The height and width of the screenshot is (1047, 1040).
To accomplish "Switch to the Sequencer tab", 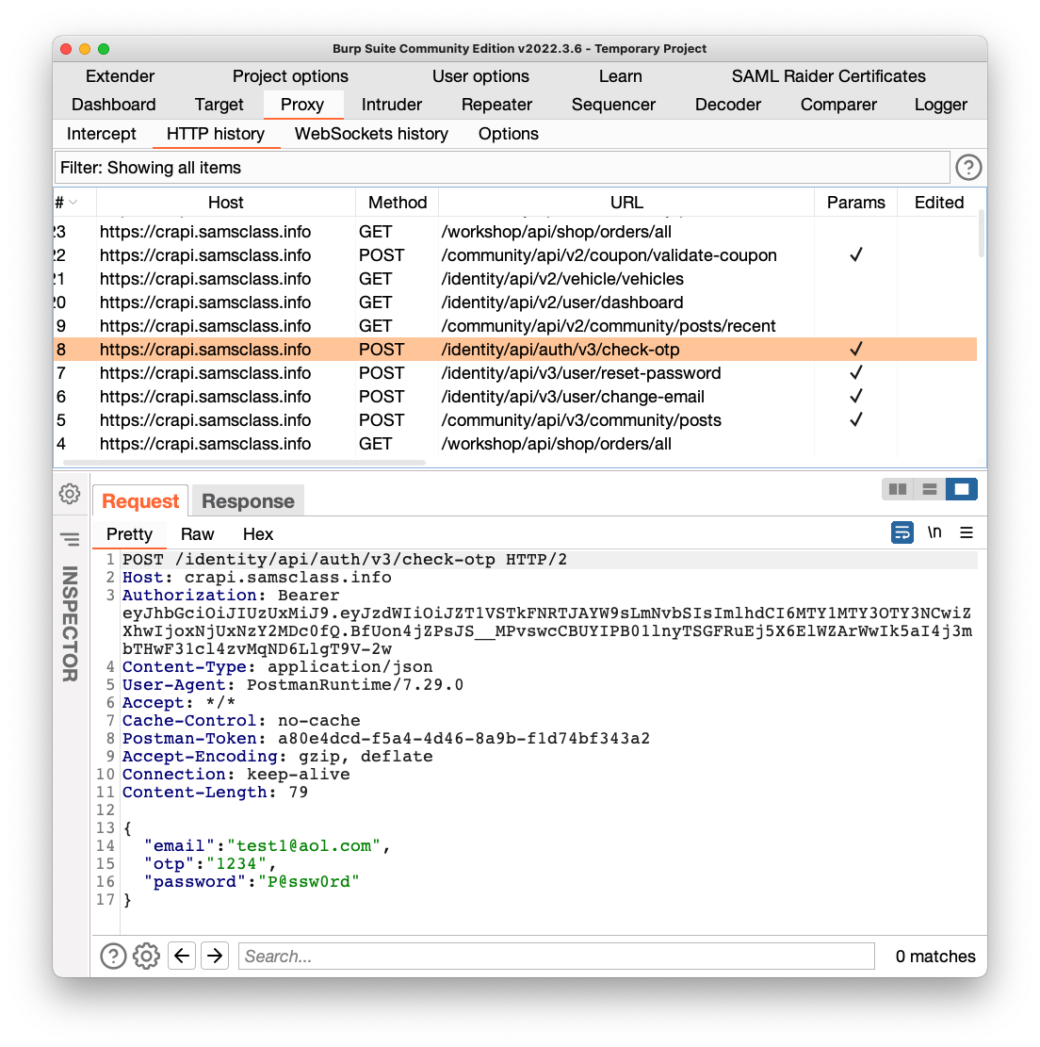I will click(x=613, y=105).
